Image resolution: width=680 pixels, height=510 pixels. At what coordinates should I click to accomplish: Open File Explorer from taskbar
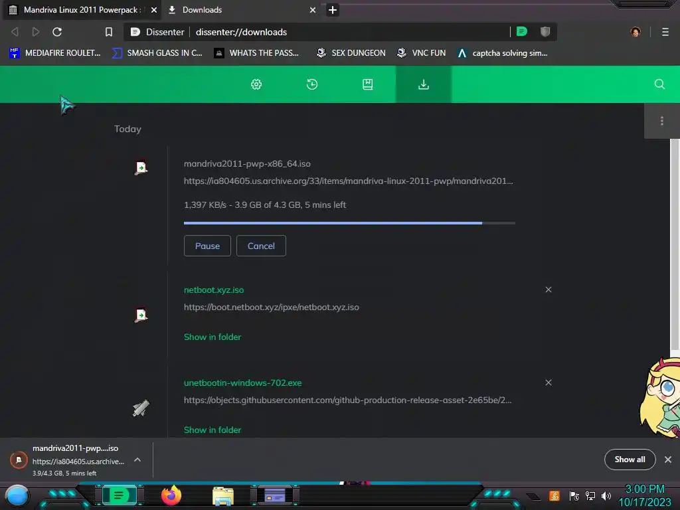click(x=223, y=496)
